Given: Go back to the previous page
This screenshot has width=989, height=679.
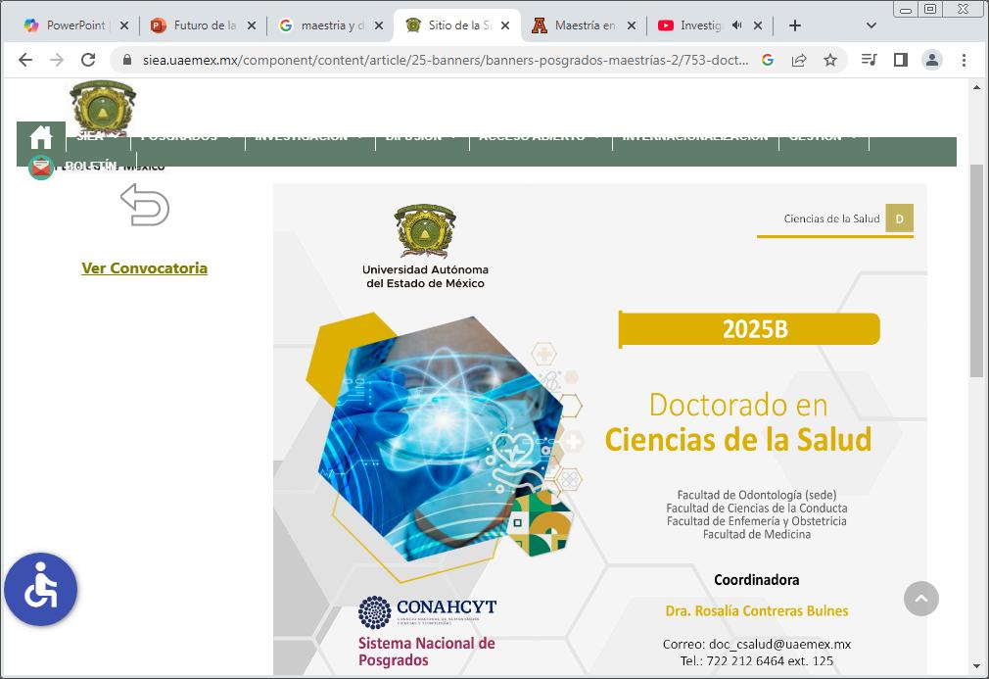Looking at the screenshot, I should point(25,60).
